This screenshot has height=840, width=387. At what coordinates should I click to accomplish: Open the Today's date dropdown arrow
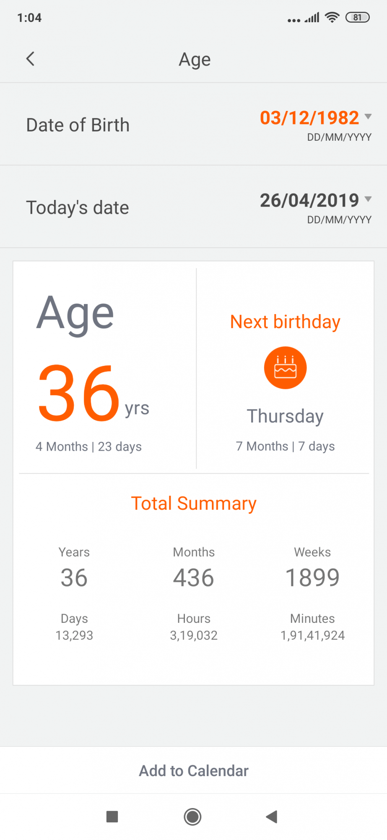pyautogui.click(x=368, y=199)
